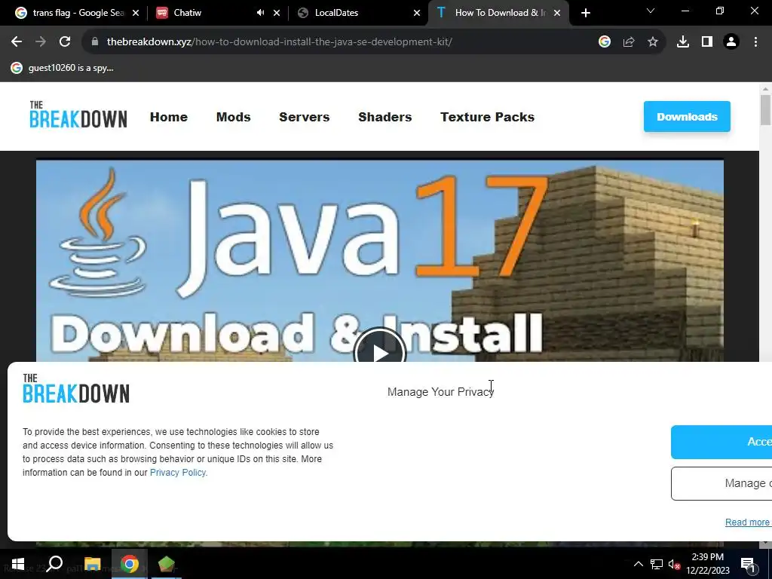Open File Explorer from taskbar

click(x=92, y=564)
